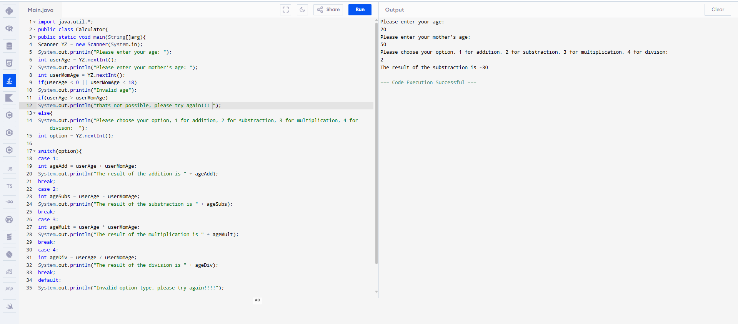Open the C language compiler

coord(9,115)
